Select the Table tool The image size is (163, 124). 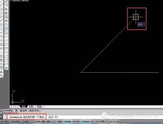(x=1, y=68)
